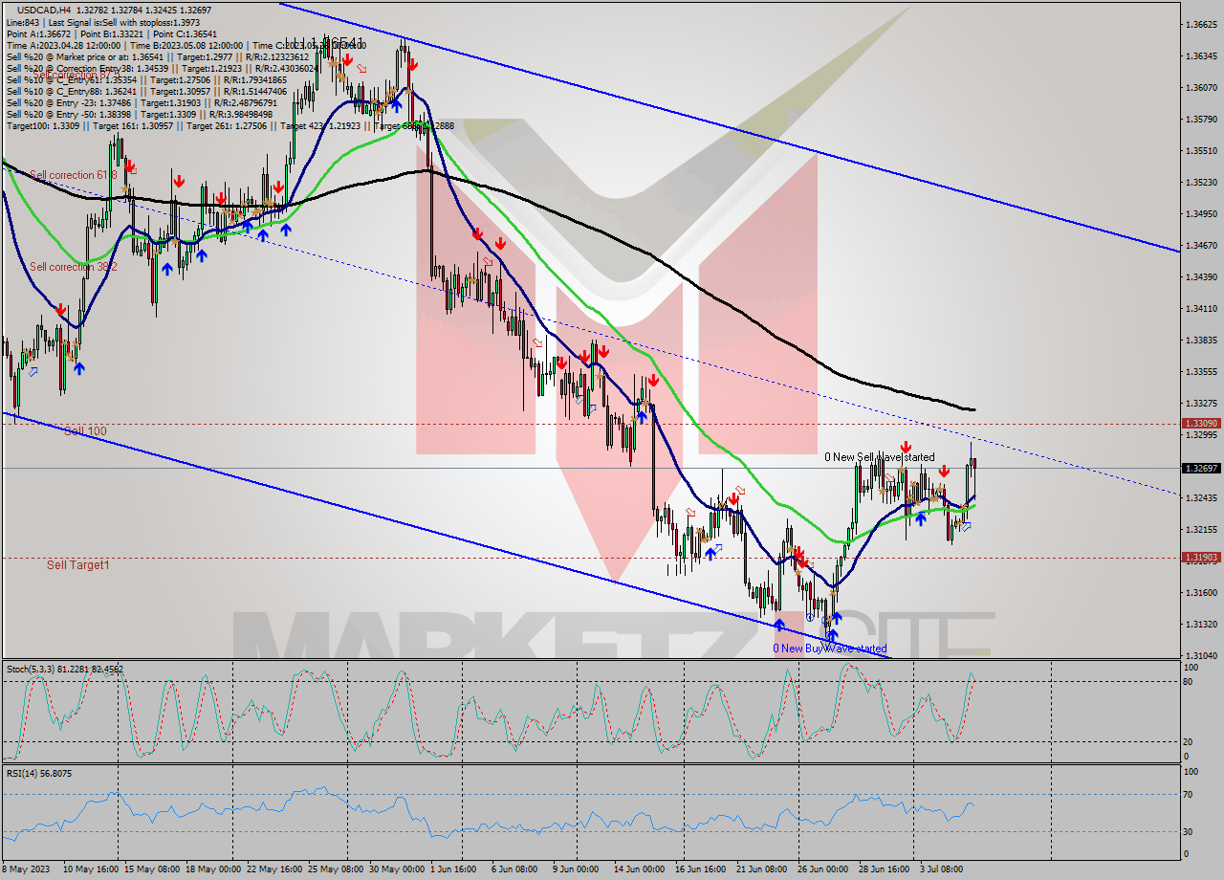Click the 1.35510 price axis value
This screenshot has width=1224, height=880.
pos(1200,150)
